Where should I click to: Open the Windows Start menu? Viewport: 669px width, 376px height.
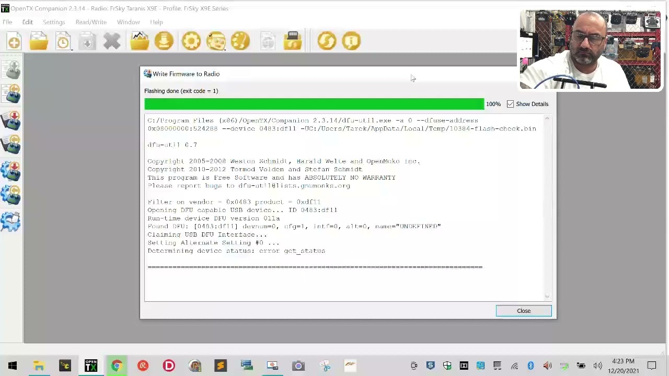click(x=13, y=366)
